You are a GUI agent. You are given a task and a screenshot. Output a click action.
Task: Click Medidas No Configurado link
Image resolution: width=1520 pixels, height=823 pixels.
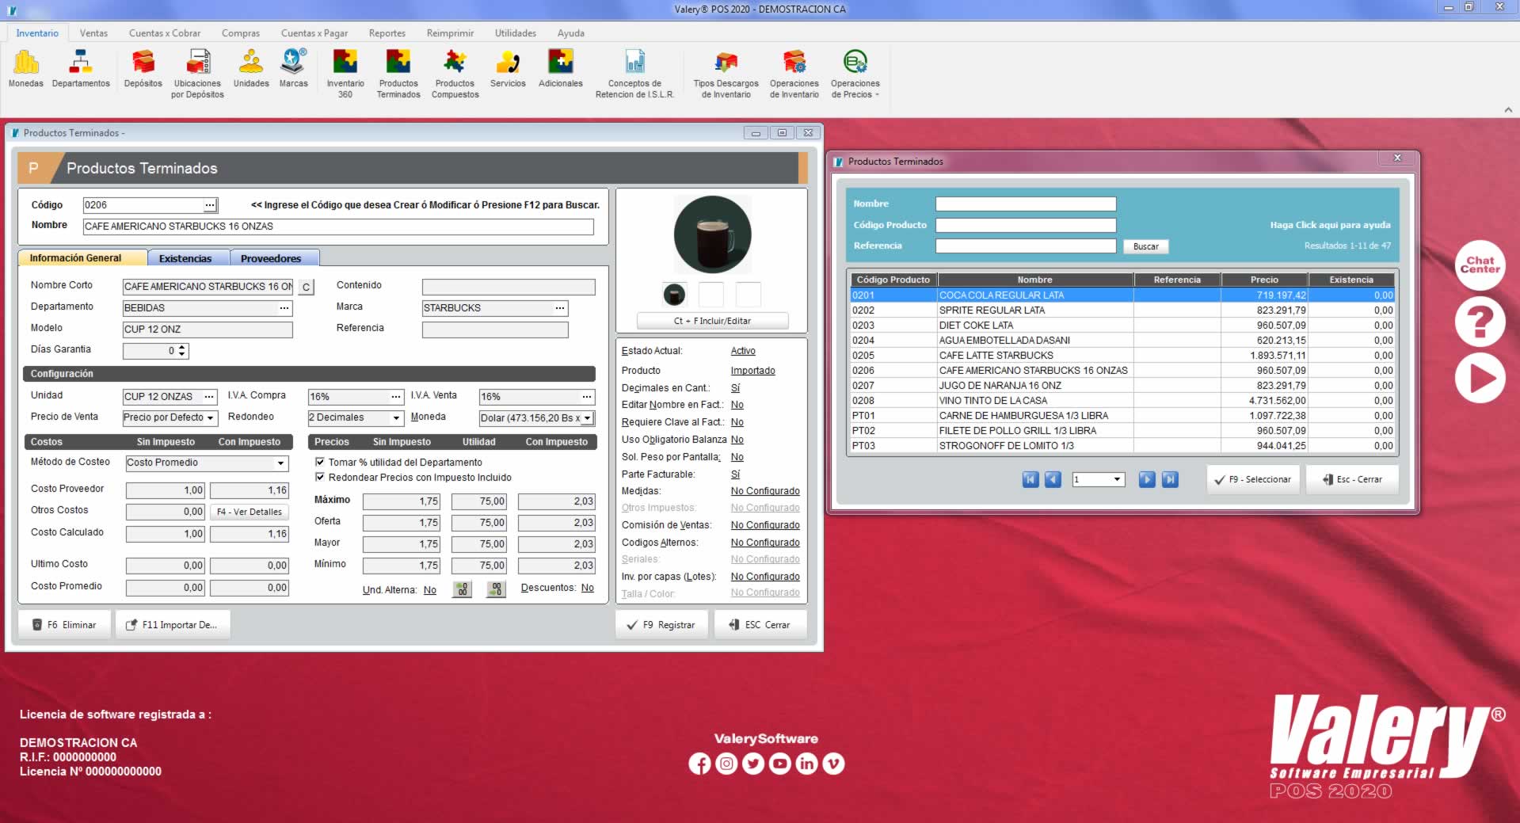coord(765,491)
